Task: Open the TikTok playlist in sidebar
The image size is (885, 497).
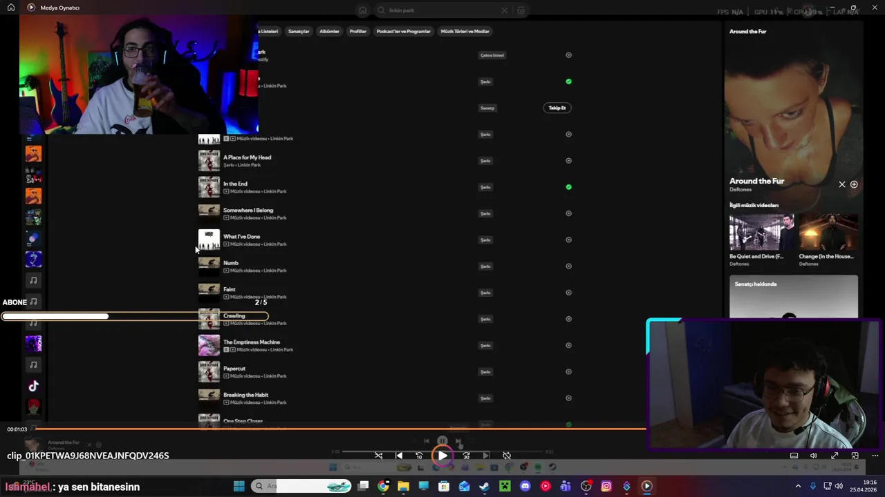Action: (x=33, y=386)
